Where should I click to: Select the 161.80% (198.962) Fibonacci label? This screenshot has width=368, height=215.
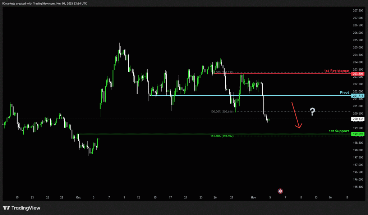click(x=221, y=136)
